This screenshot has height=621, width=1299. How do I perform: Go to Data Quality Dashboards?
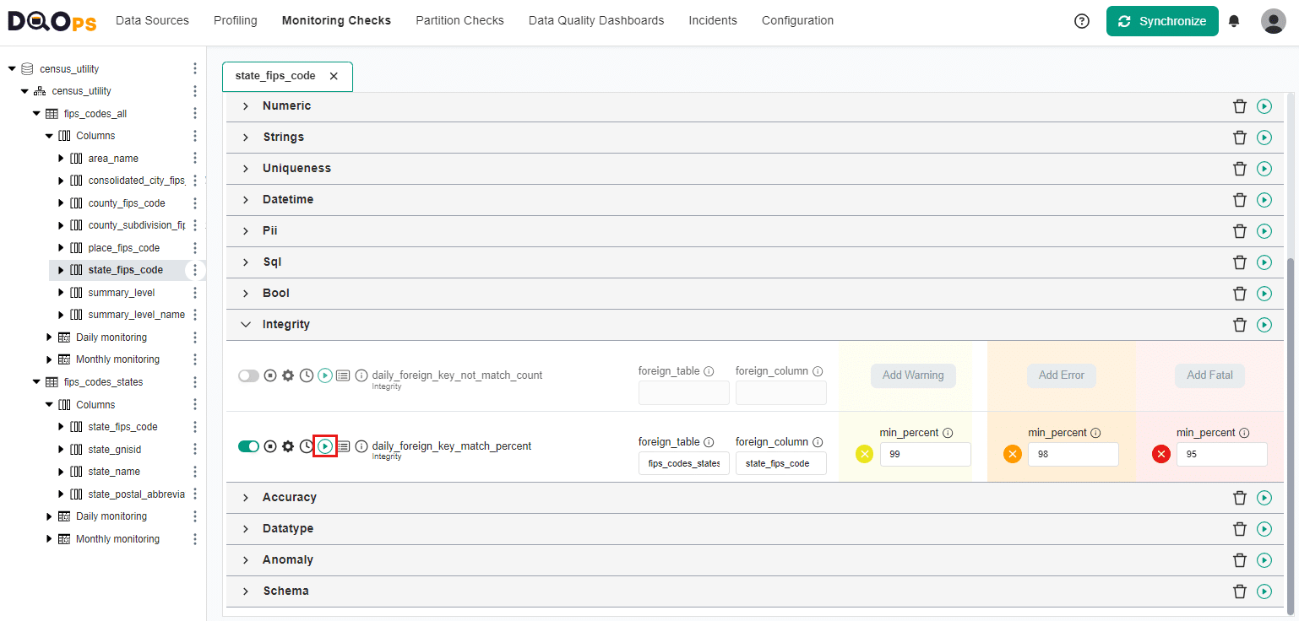(595, 20)
